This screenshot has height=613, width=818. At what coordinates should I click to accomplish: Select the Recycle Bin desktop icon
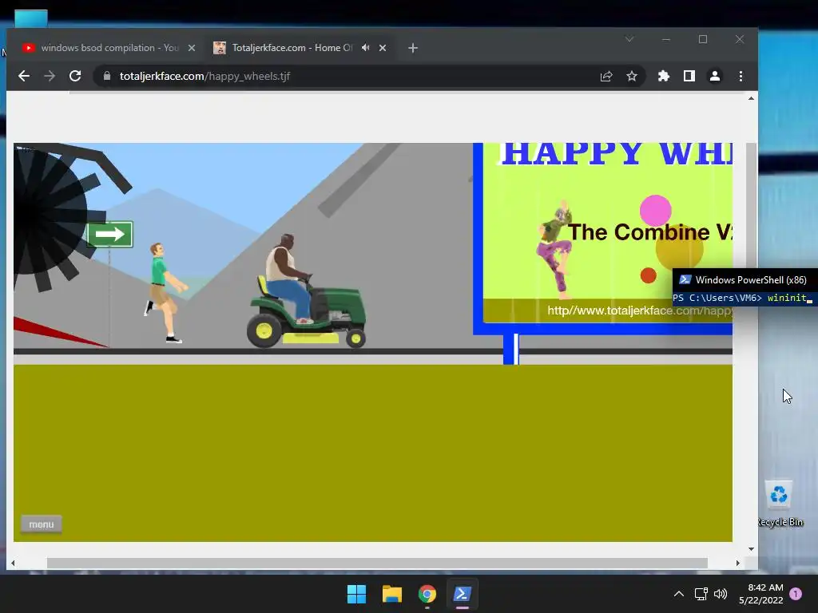[x=780, y=504]
